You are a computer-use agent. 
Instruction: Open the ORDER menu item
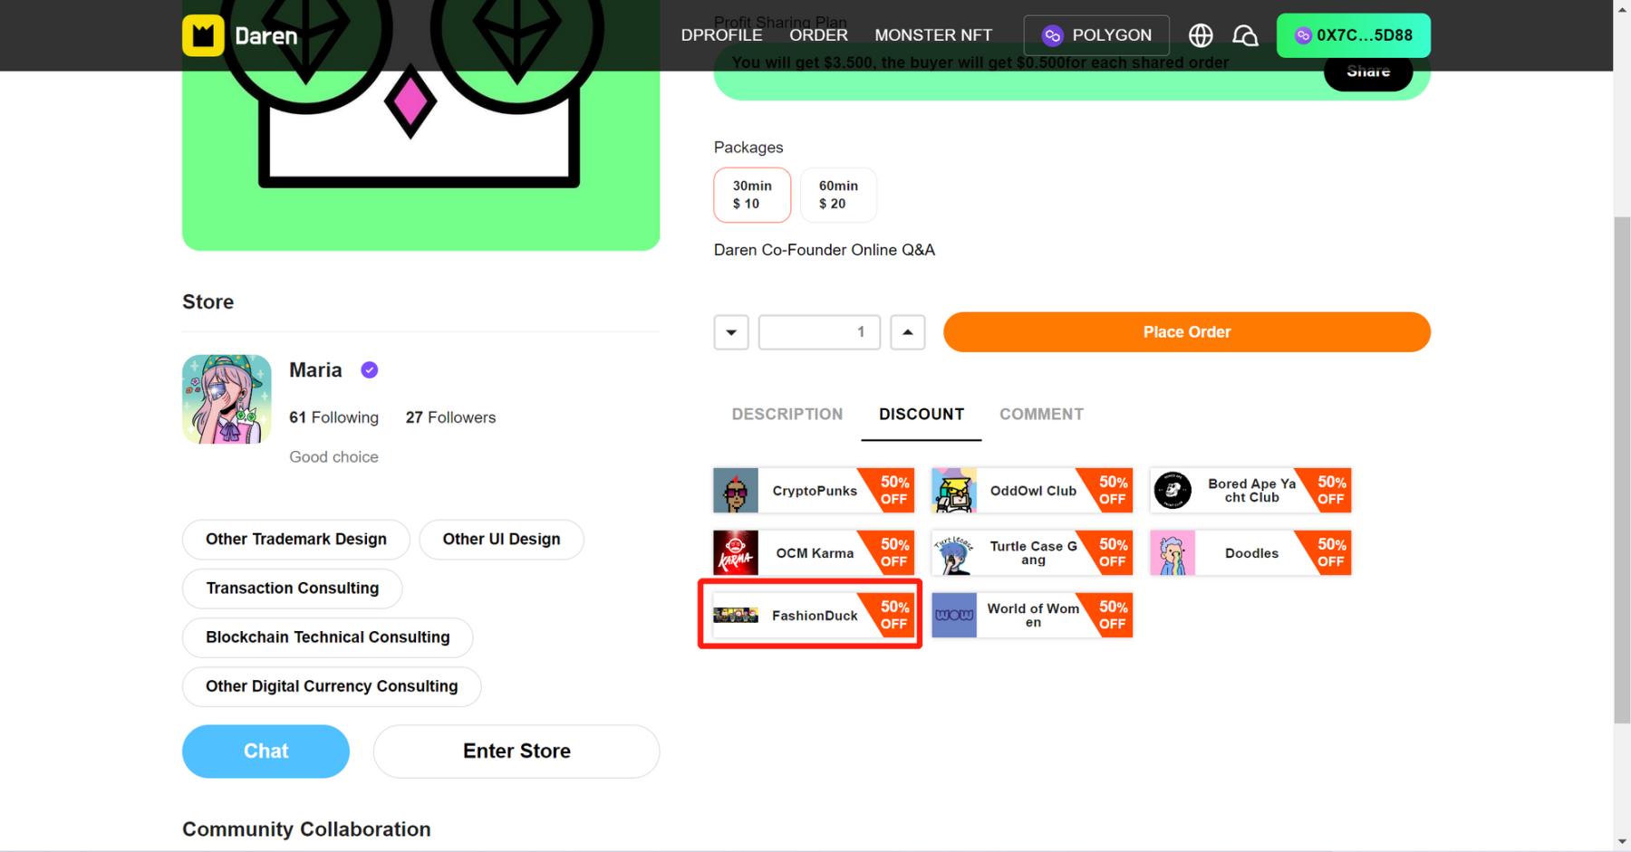pos(818,35)
